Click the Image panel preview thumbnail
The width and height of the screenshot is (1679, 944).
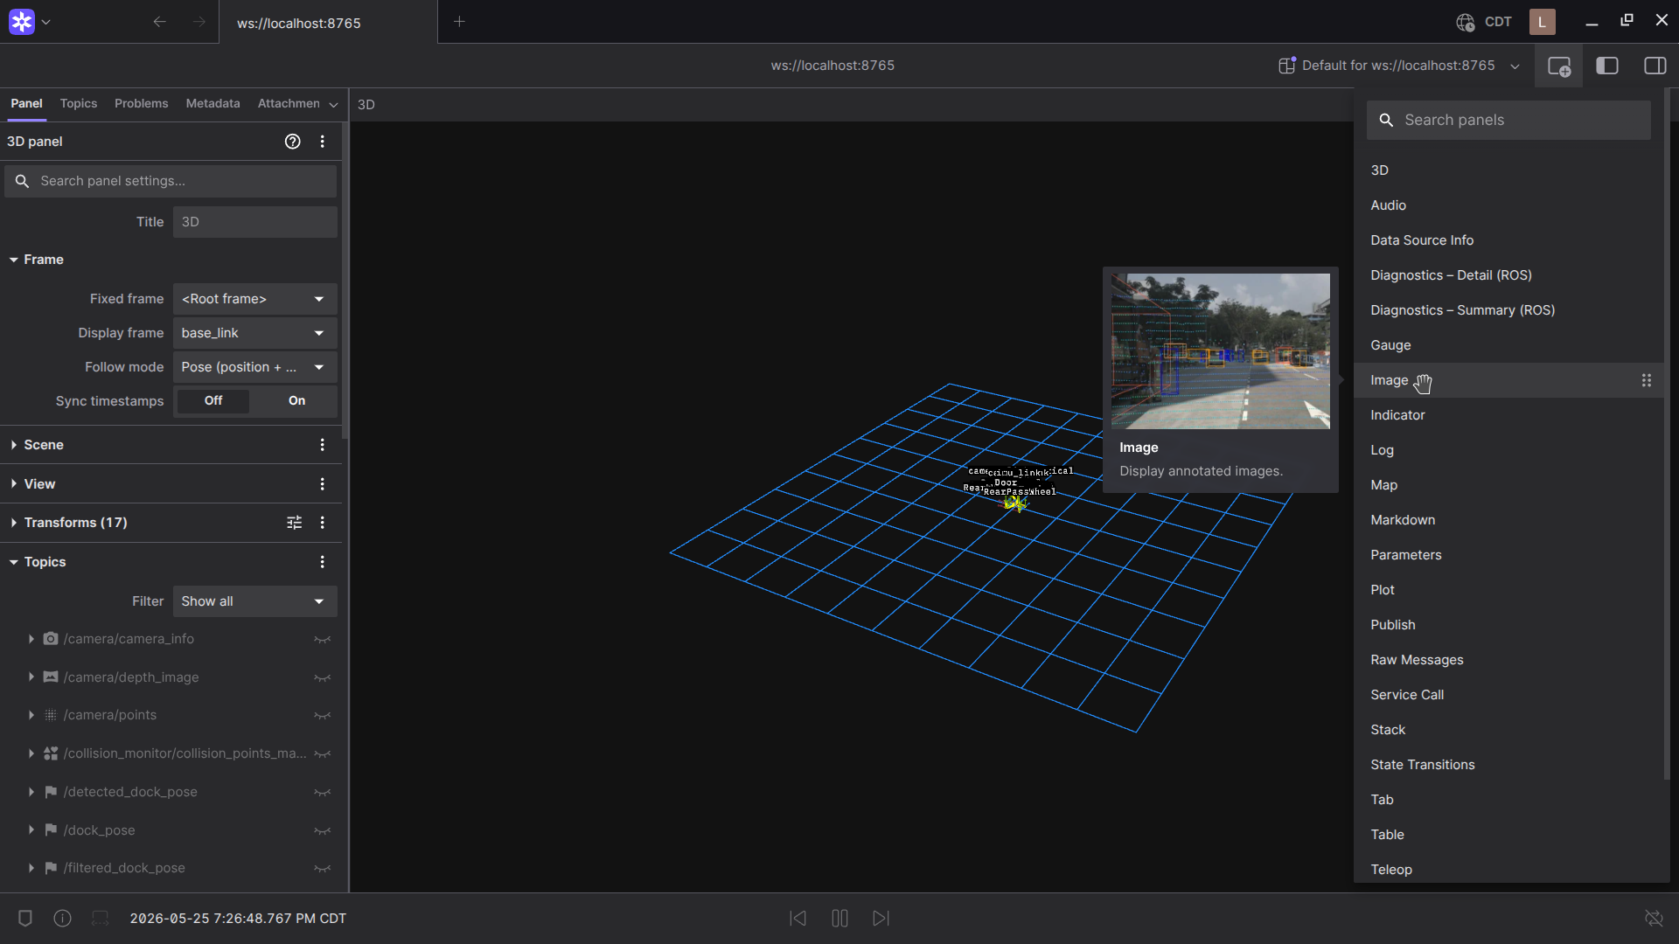coord(1221,351)
